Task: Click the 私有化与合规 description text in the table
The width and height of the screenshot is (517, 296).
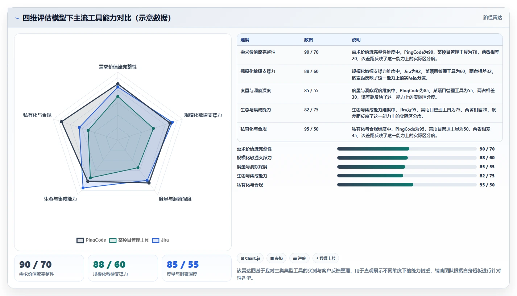Action: coord(421,132)
